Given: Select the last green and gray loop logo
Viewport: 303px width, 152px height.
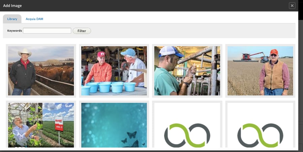Looking at the screenshot, I should point(260,125).
